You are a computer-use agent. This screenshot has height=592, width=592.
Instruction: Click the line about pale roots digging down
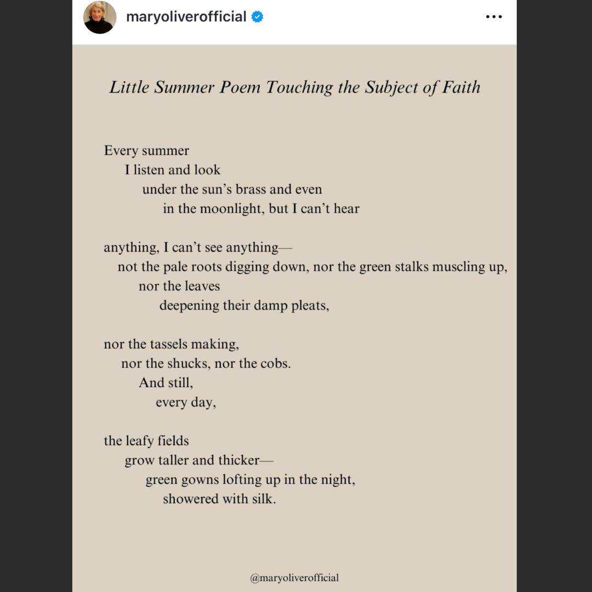[312, 267]
